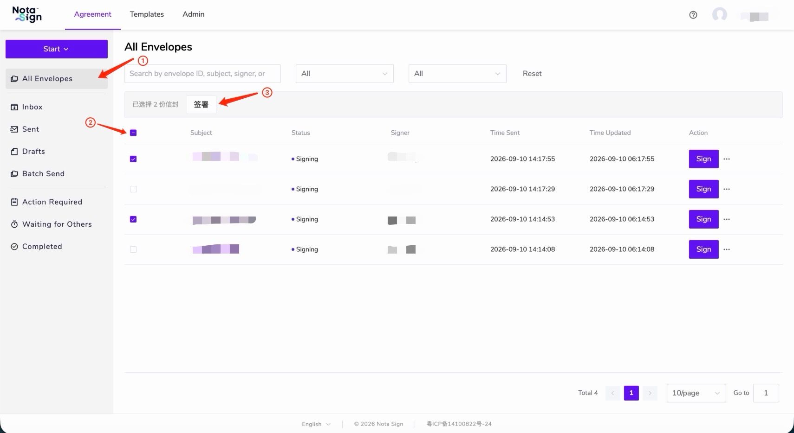Screen dimensions: 794x433
Task: Open more actions for 14:17:55 envelope
Action: coord(727,159)
